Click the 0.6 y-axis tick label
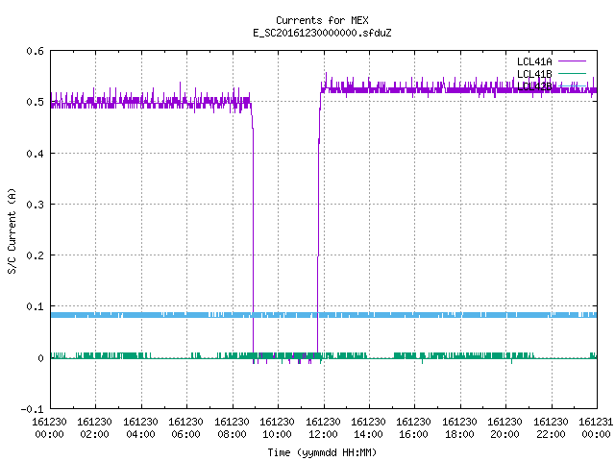 click(35, 51)
